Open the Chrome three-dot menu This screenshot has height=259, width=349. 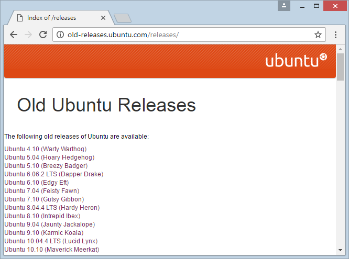[x=335, y=35]
